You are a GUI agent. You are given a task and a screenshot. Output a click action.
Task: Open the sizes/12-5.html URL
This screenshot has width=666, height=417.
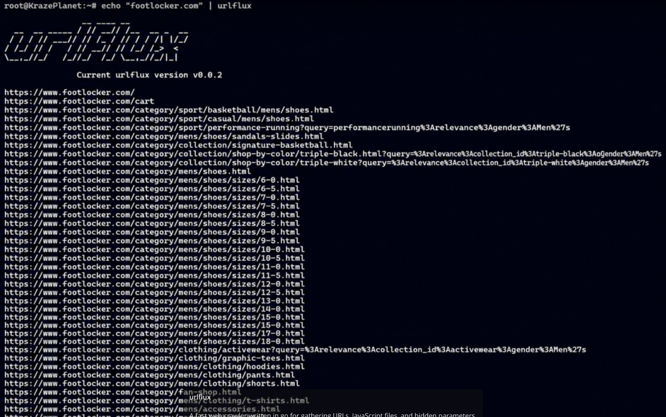coord(154,292)
